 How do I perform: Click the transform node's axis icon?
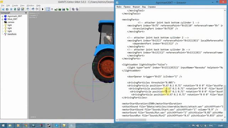click(6, 34)
